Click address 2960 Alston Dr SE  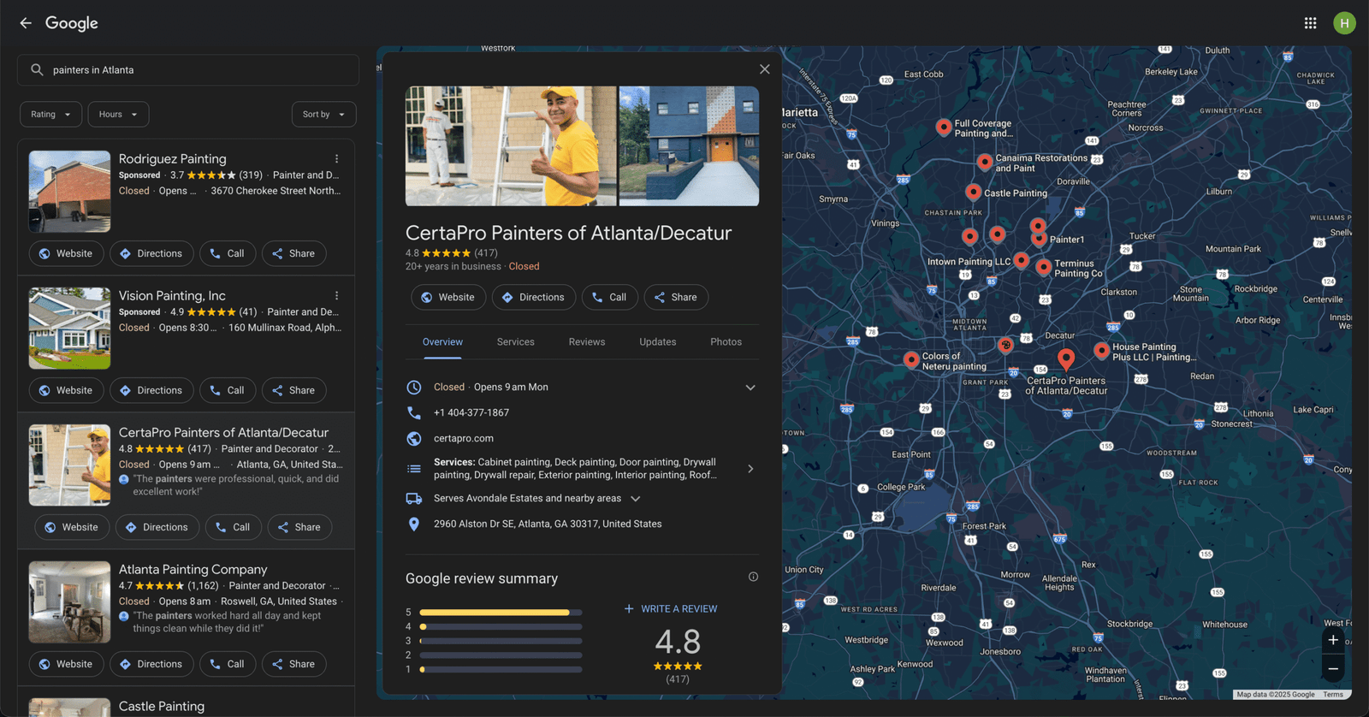pyautogui.click(x=548, y=524)
